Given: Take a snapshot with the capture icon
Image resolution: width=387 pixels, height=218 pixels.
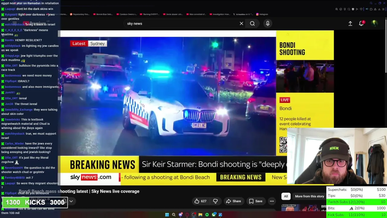Looking at the screenshot, I should [x=349, y=9].
